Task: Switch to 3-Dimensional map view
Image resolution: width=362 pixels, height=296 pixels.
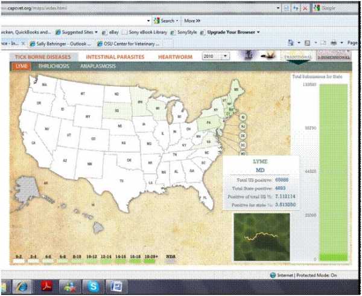Action: pyautogui.click(x=332, y=56)
